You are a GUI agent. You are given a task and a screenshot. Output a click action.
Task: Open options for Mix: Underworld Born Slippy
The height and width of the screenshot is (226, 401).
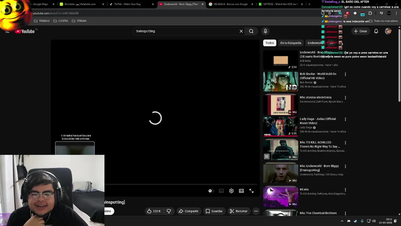[x=345, y=166]
